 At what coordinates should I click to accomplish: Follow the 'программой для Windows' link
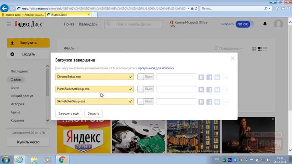[156, 68]
